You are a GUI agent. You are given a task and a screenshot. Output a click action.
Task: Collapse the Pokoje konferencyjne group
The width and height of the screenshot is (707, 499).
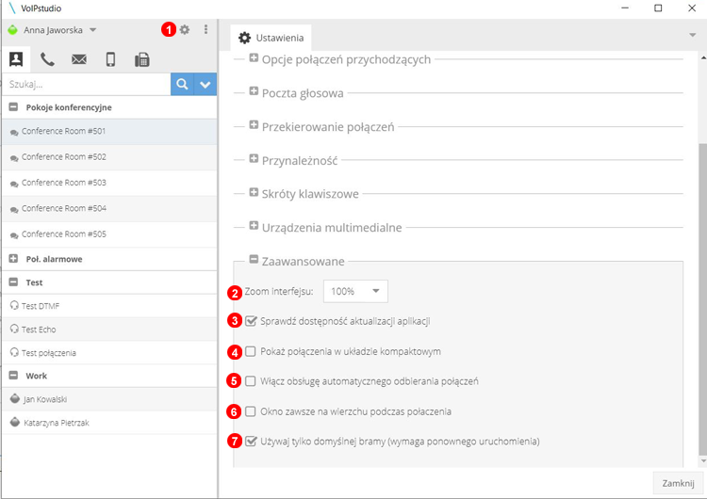13,107
